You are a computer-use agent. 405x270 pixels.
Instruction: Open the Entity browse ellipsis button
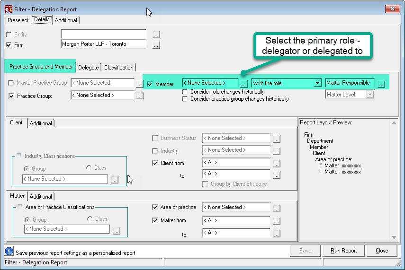(x=156, y=35)
